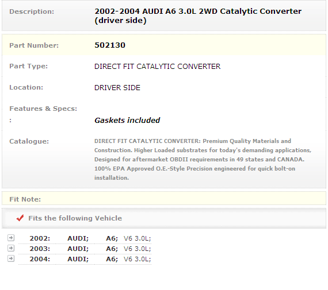Expand the 2003 AUDI A6 vehicle entry

point(85,249)
